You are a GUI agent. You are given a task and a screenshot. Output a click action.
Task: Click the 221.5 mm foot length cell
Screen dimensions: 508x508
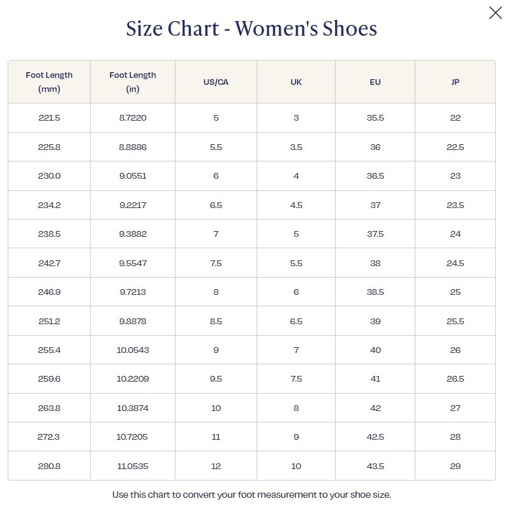click(49, 118)
